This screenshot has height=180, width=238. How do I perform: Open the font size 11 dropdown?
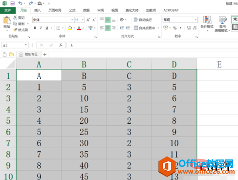[83, 20]
